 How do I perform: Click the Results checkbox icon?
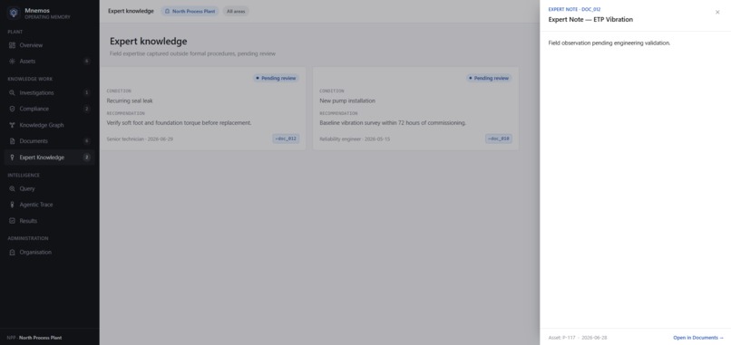(x=12, y=221)
